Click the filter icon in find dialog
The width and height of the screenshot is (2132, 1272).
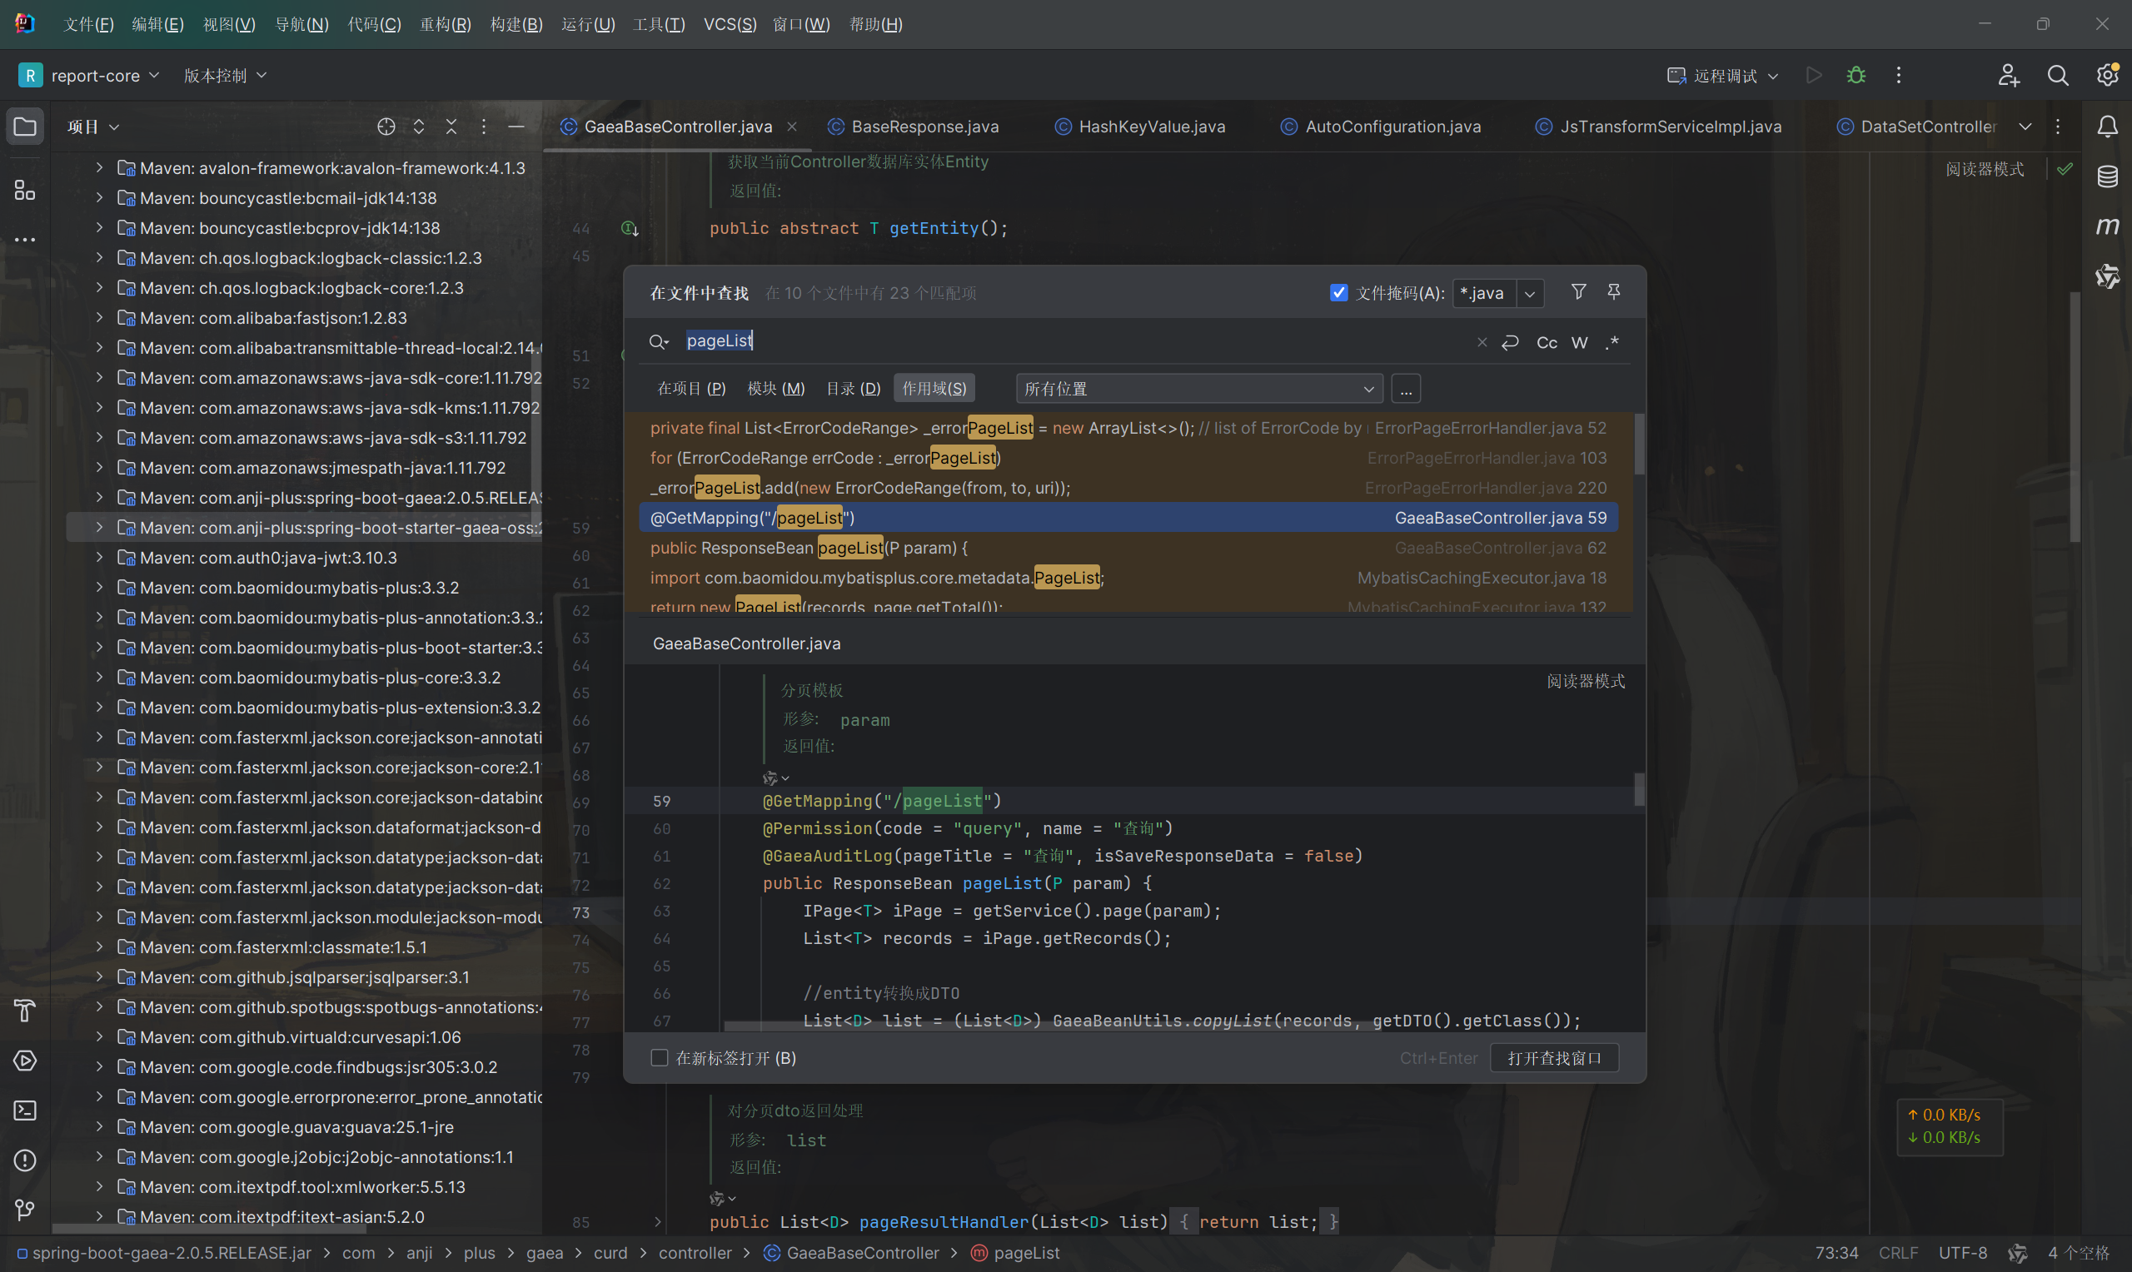(x=1578, y=292)
